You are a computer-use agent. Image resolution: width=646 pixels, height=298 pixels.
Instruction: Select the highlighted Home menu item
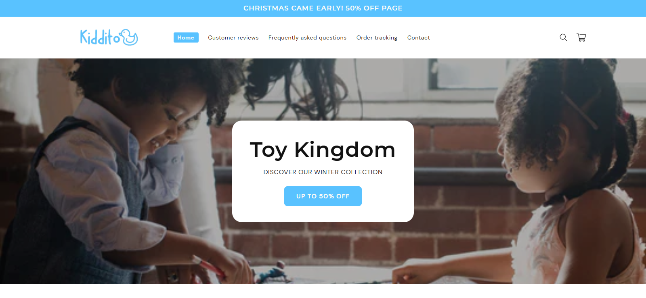[186, 38]
